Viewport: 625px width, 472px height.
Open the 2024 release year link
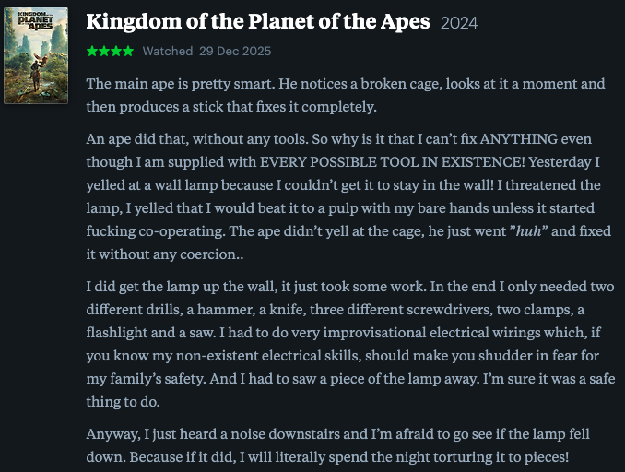click(458, 23)
